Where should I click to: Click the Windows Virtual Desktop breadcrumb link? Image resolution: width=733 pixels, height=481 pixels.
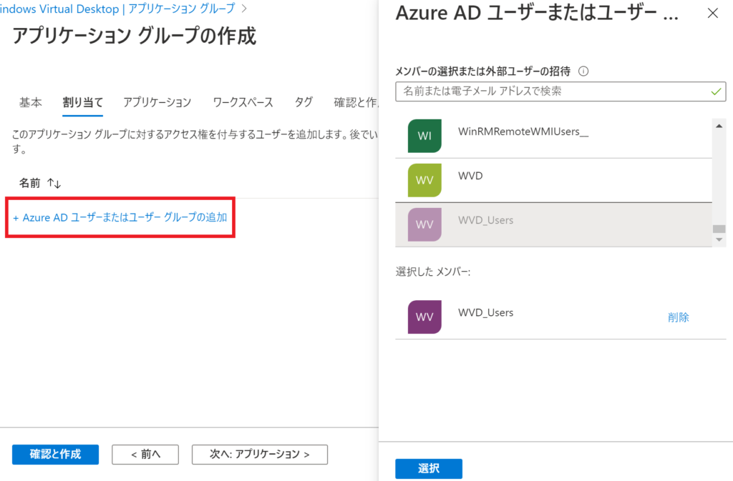(59, 9)
